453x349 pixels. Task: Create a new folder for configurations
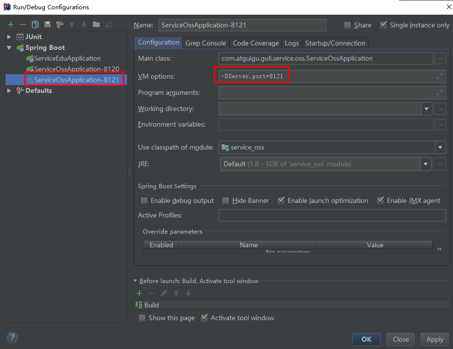coord(96,24)
